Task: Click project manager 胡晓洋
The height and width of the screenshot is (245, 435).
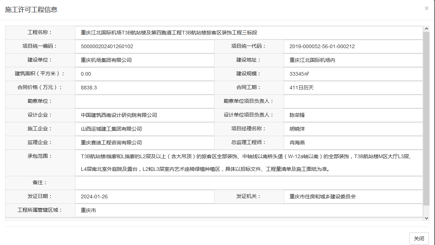Action: (297, 129)
